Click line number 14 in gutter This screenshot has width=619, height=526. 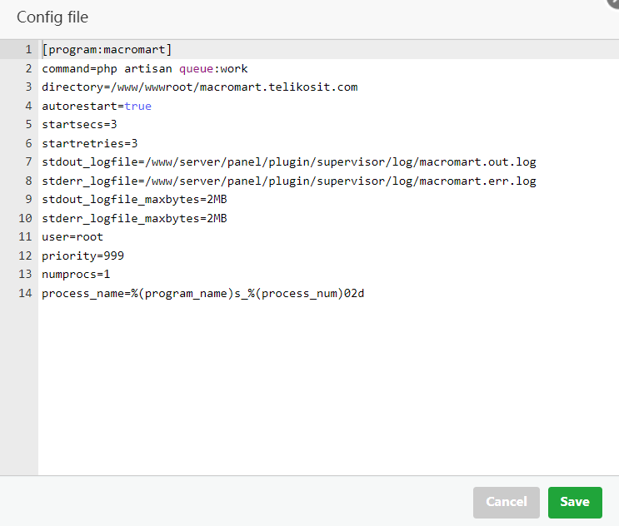[25, 293]
